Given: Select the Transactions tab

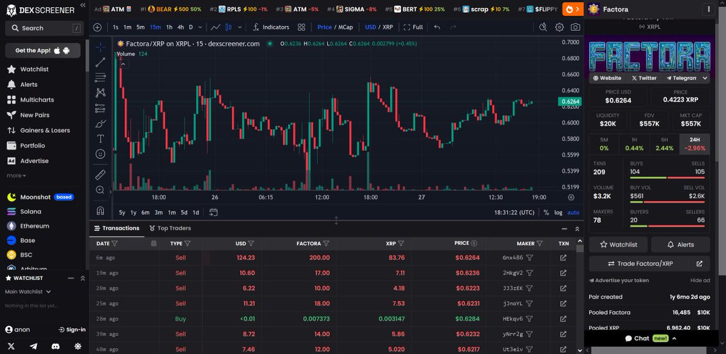Looking at the screenshot, I should click(x=117, y=228).
